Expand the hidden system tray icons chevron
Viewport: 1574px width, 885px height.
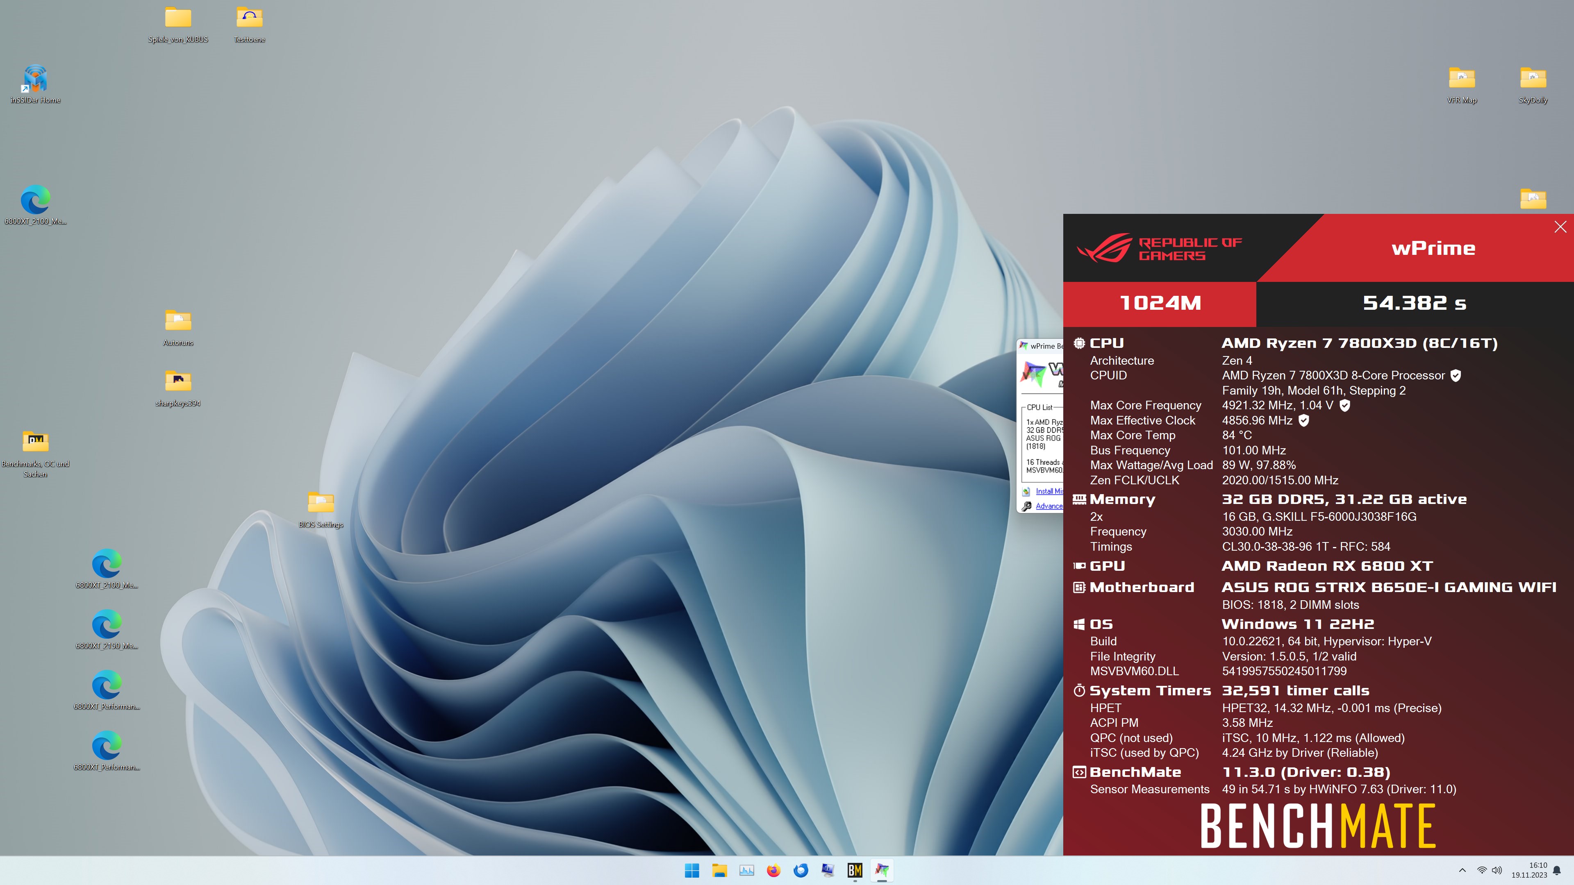(x=1462, y=870)
